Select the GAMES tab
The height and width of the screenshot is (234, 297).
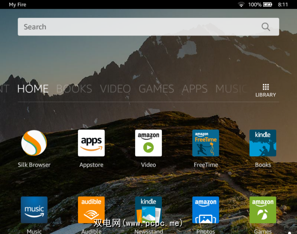[x=156, y=89]
